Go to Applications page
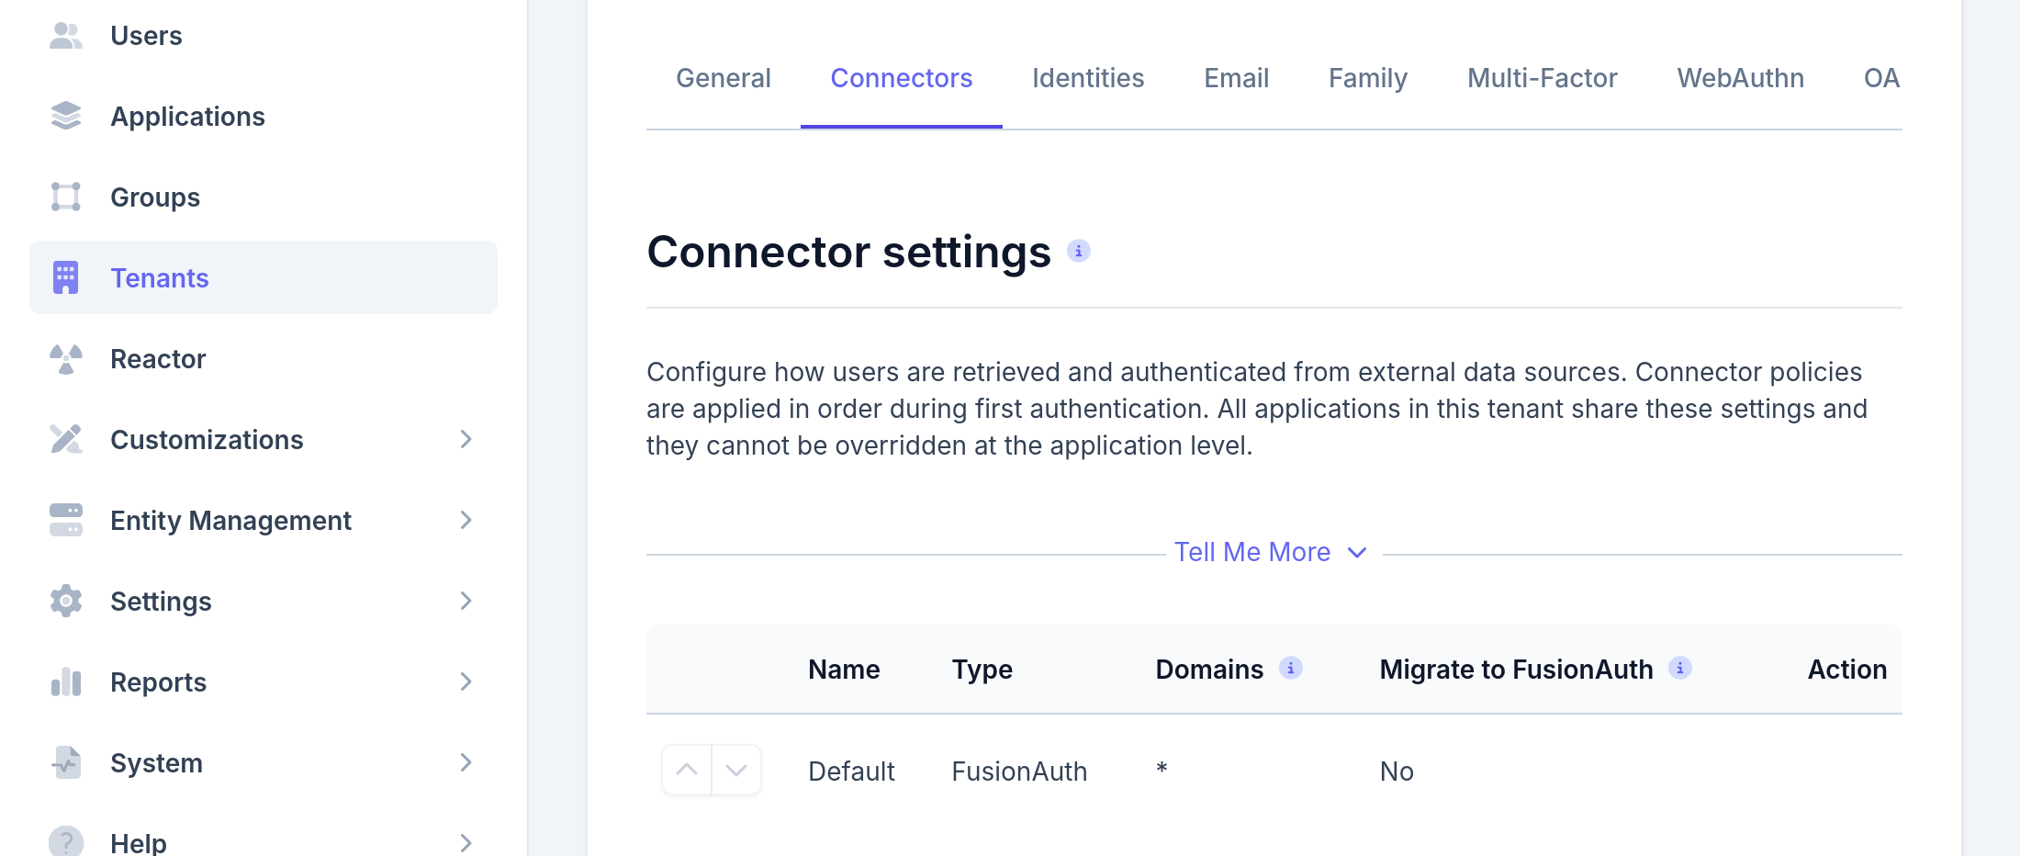The image size is (2020, 856). pos(264,117)
